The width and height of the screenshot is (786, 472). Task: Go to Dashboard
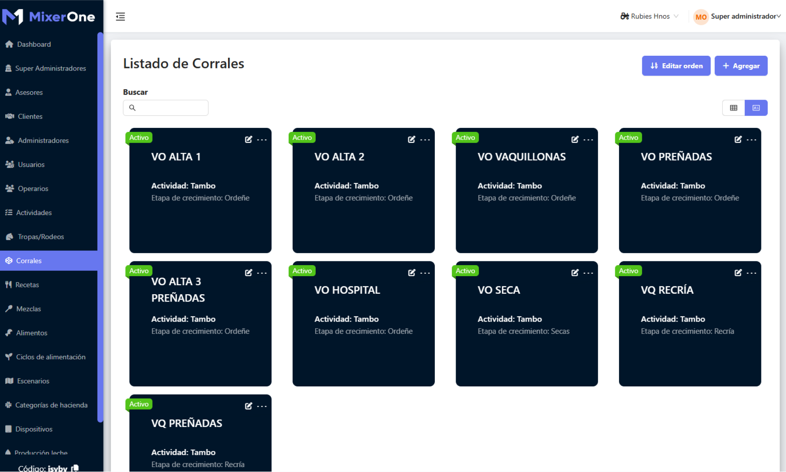49,44
